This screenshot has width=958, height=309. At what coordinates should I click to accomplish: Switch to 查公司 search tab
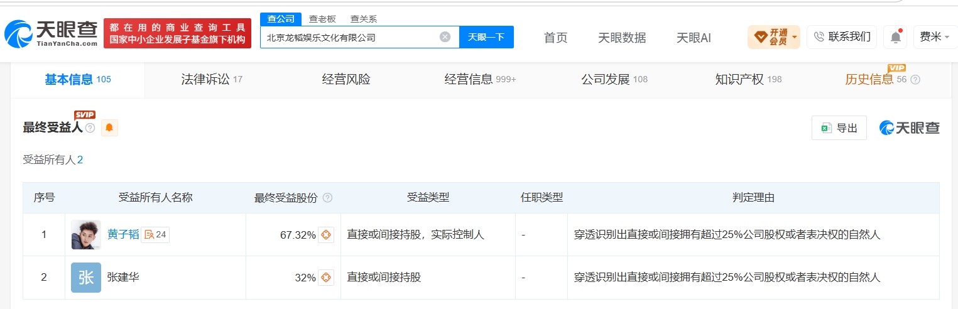tap(281, 19)
